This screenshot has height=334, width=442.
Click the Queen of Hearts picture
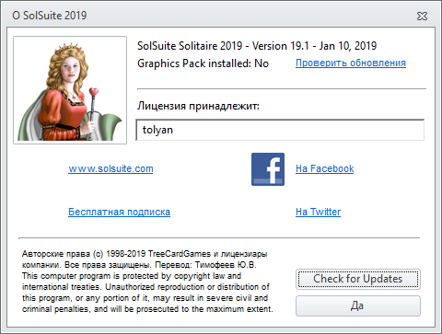pos(70,90)
